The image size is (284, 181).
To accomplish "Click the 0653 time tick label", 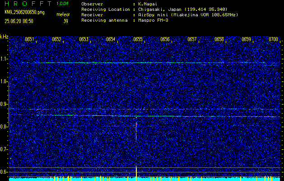I will tap(84, 39).
